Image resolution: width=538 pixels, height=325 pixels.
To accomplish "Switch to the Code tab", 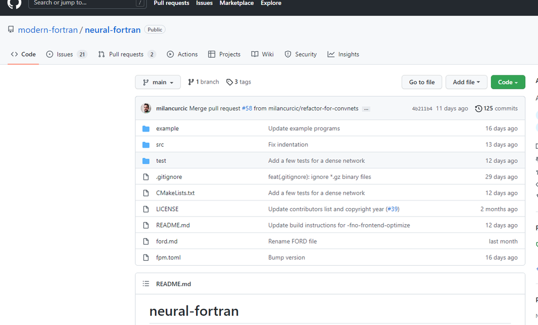I will point(23,54).
